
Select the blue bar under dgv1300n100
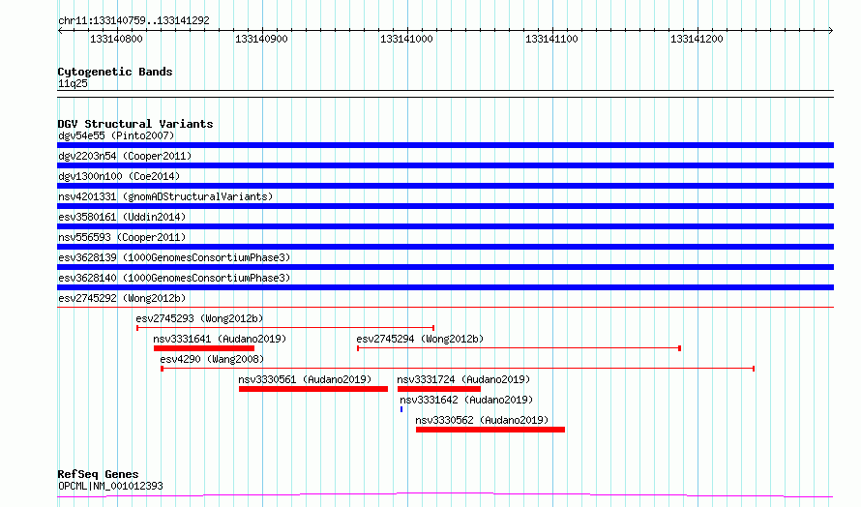445,186
